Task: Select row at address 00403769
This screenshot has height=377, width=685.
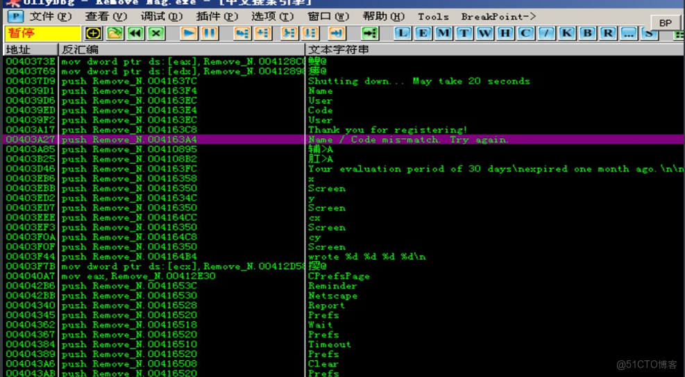Action: pyautogui.click(x=344, y=72)
